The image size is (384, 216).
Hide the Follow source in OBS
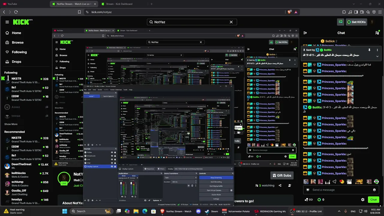112,152
